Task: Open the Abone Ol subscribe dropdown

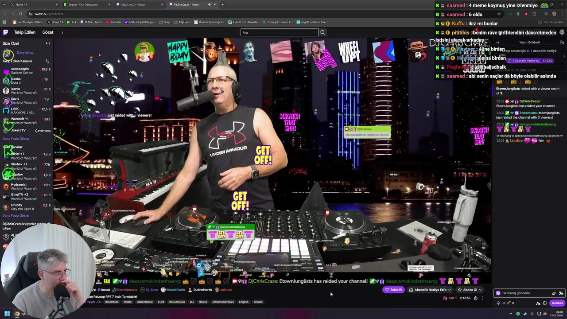Action: pos(470,290)
